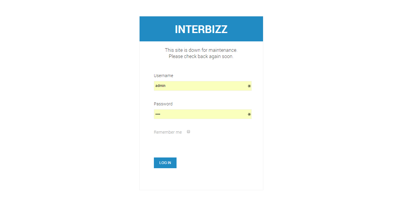Image resolution: width=402 pixels, height=206 pixels.
Task: Place cursor on the masked password dots
Action: pos(158,114)
